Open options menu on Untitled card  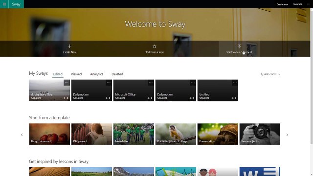[235, 83]
